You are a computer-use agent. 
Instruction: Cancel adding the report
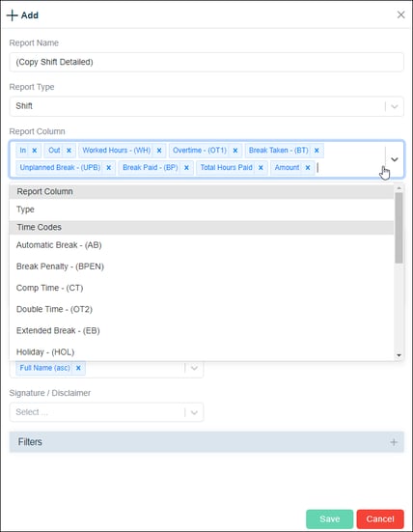click(x=380, y=519)
